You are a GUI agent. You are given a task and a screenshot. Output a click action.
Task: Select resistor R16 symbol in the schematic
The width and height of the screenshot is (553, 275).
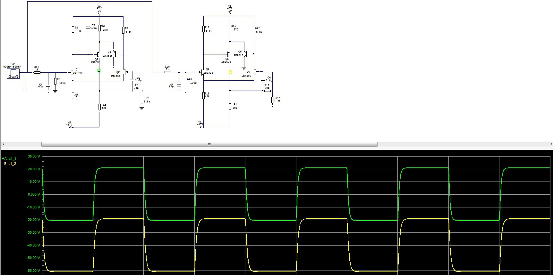[37, 72]
